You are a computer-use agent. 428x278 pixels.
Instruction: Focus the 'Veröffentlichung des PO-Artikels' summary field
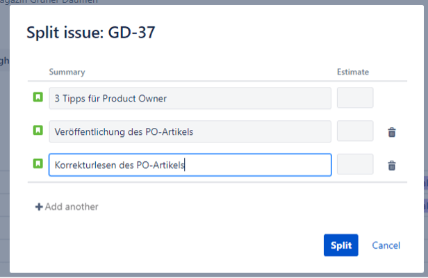point(190,131)
